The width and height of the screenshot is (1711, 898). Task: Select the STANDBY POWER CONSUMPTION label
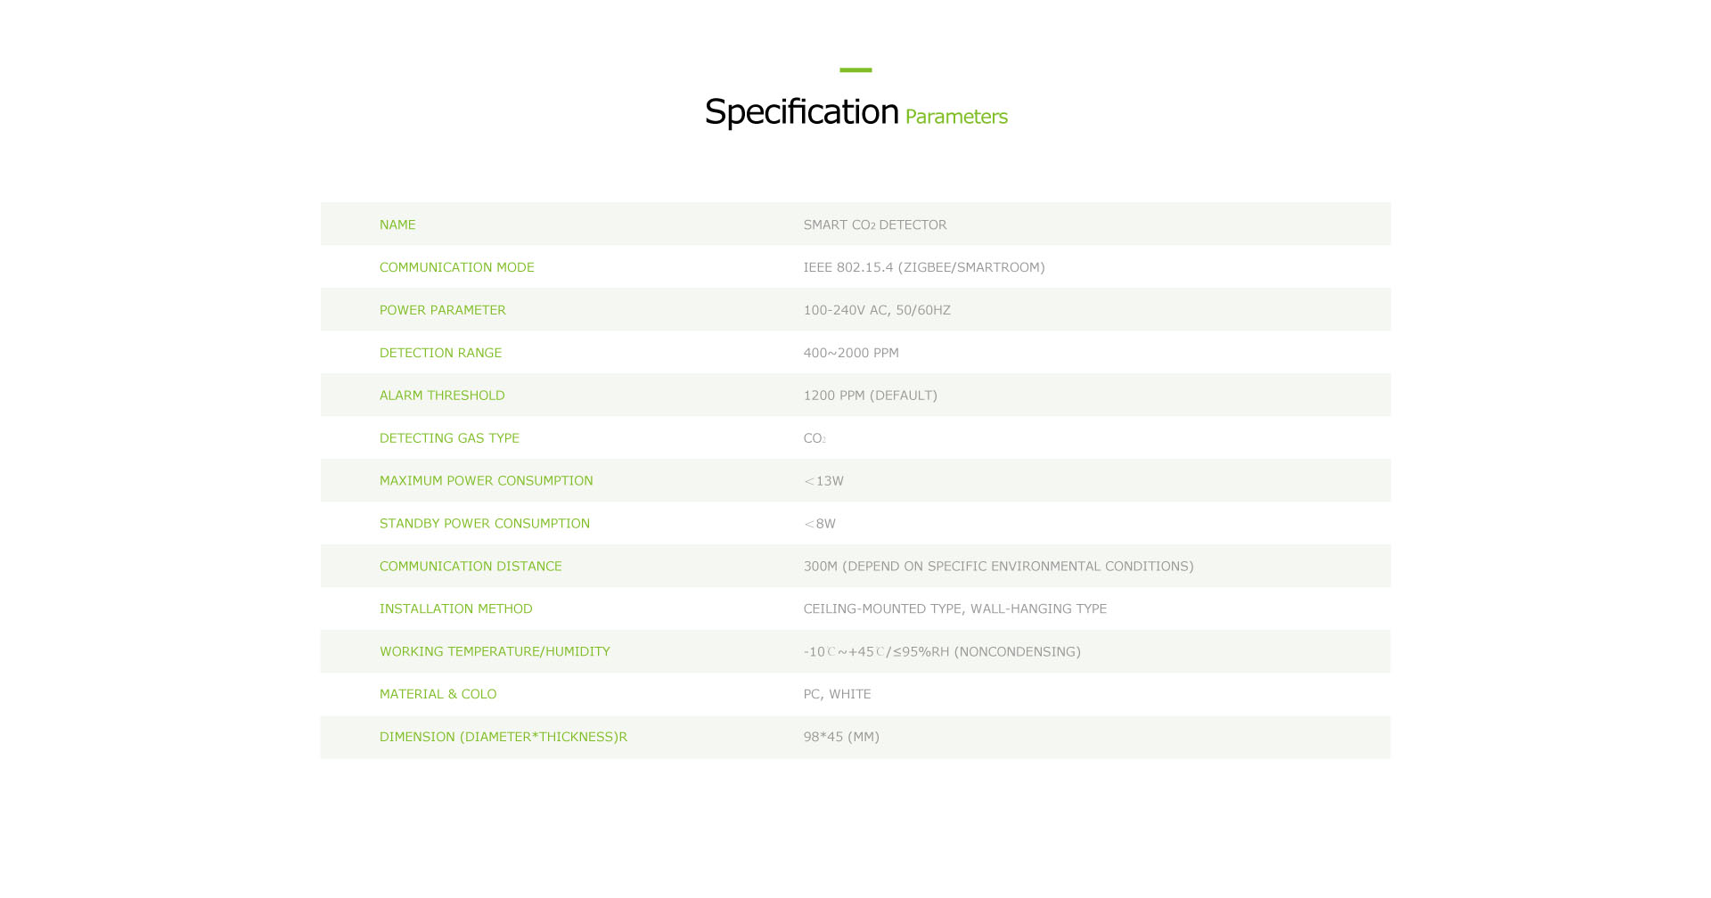pos(484,524)
